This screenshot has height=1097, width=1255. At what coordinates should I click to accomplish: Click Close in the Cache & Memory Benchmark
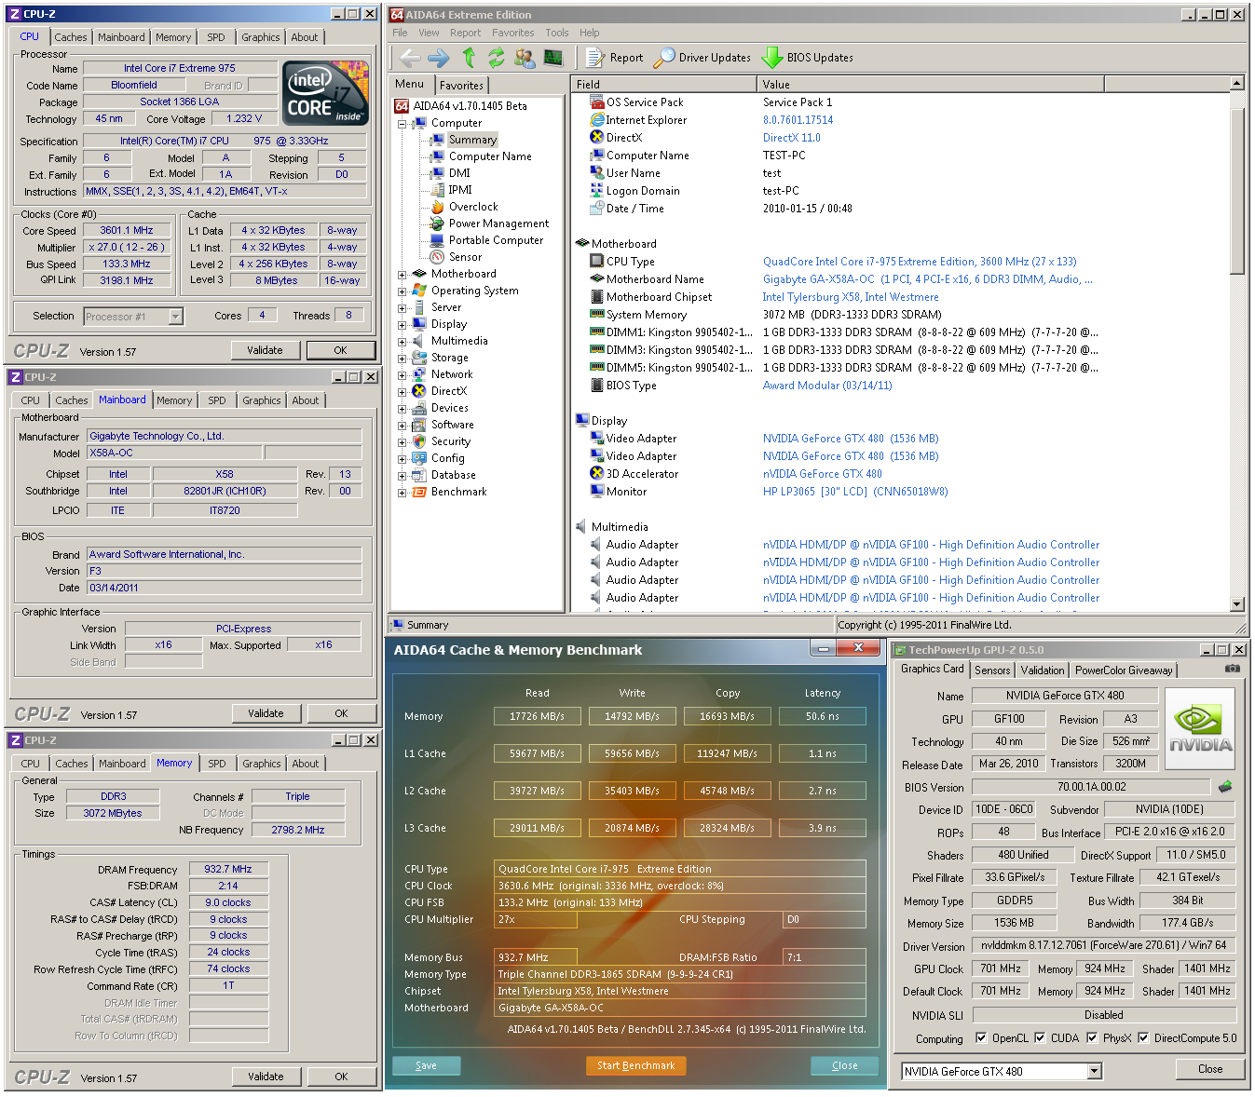[844, 1065]
